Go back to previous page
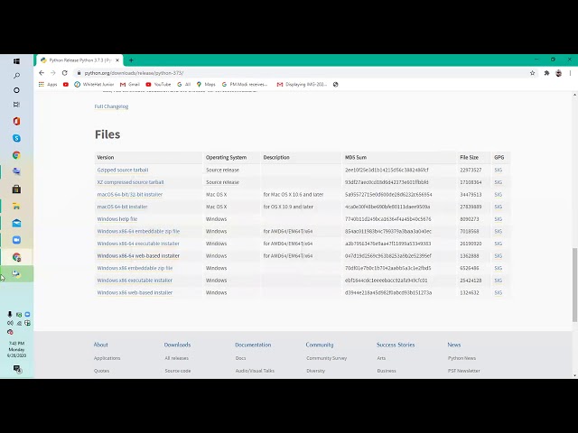Viewport: 578px width, 433px height. [42, 73]
